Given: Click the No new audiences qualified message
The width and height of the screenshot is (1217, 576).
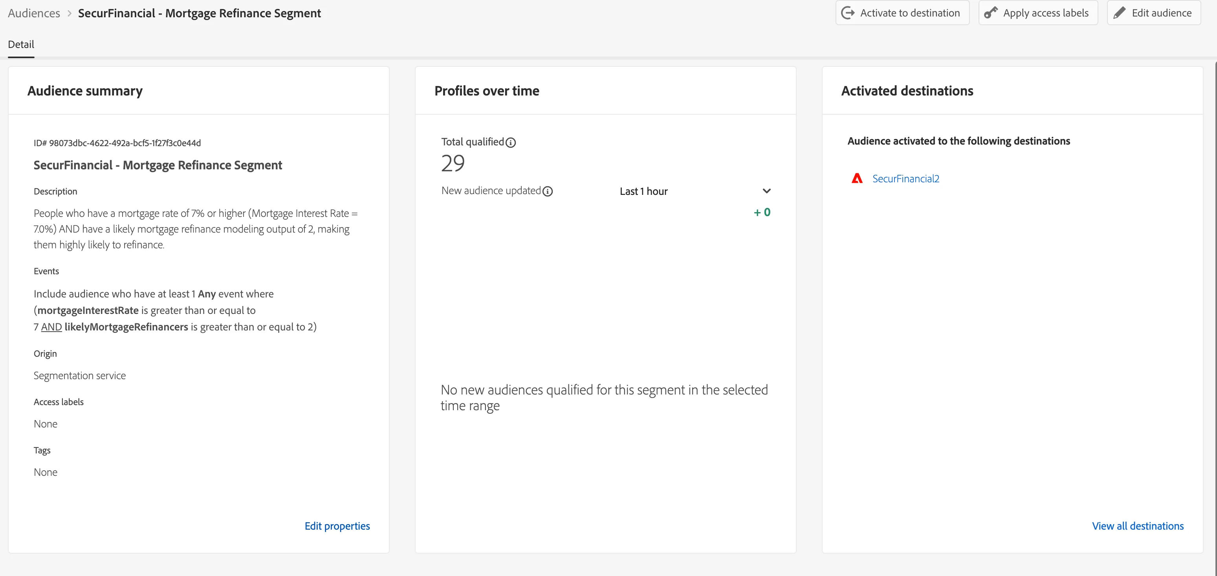Looking at the screenshot, I should coord(604,398).
